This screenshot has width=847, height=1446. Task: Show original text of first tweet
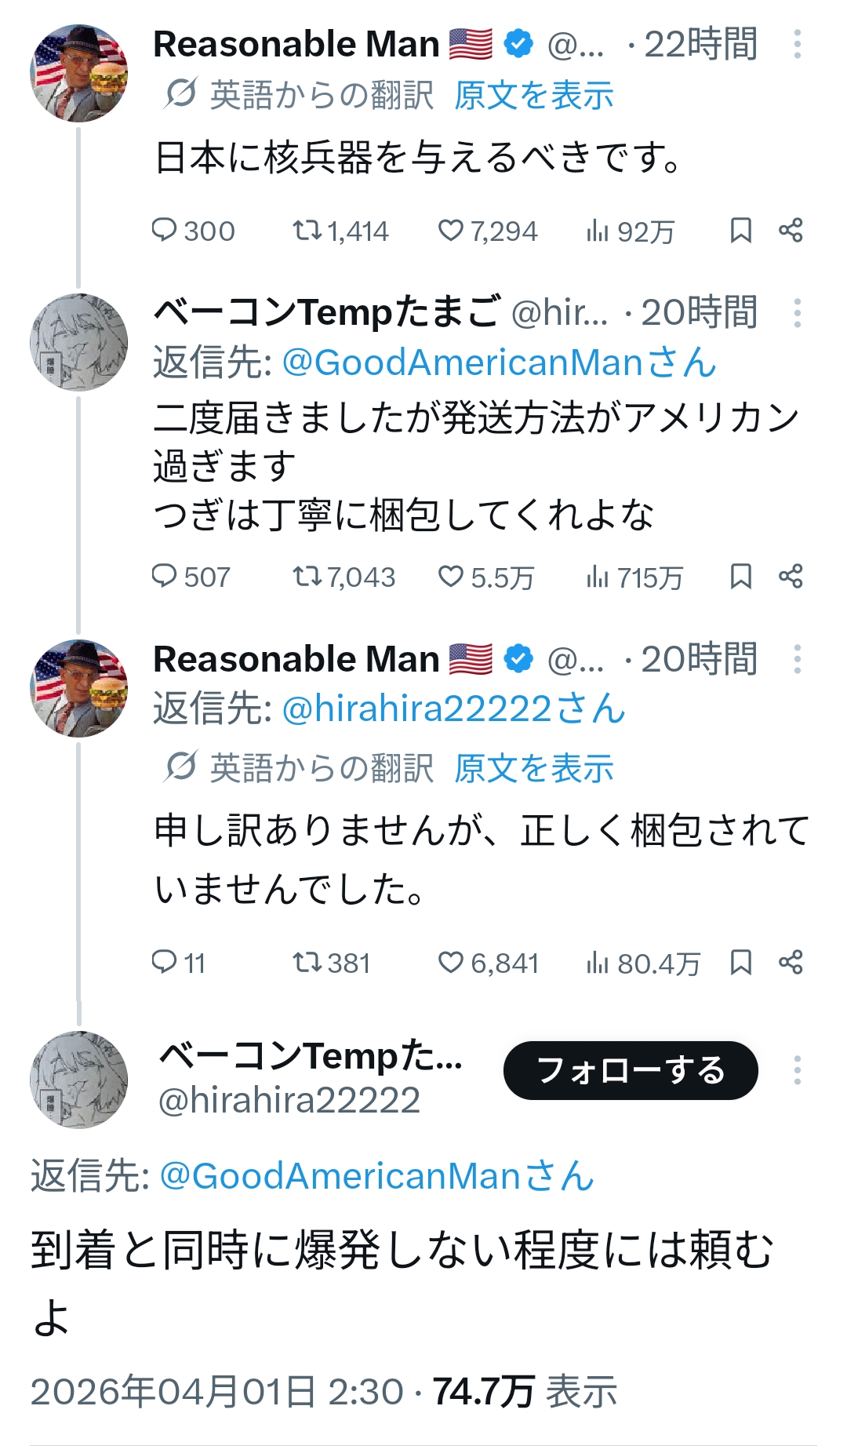point(533,96)
